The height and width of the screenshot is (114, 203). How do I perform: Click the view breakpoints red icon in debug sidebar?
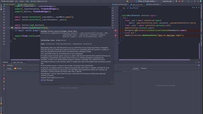point(4,79)
